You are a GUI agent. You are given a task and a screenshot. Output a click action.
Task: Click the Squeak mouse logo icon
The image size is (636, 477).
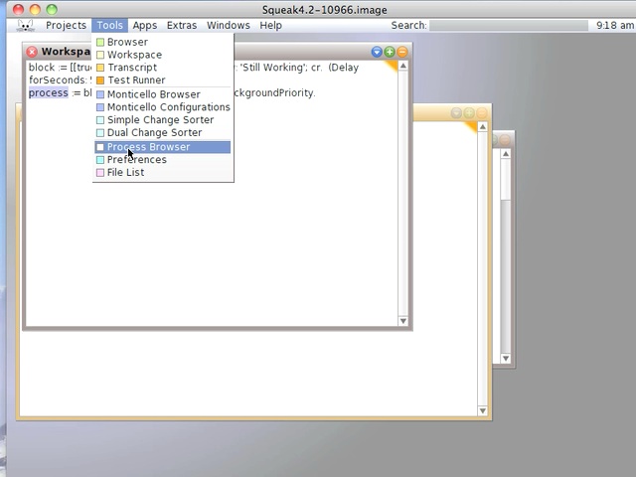pyautogui.click(x=26, y=25)
